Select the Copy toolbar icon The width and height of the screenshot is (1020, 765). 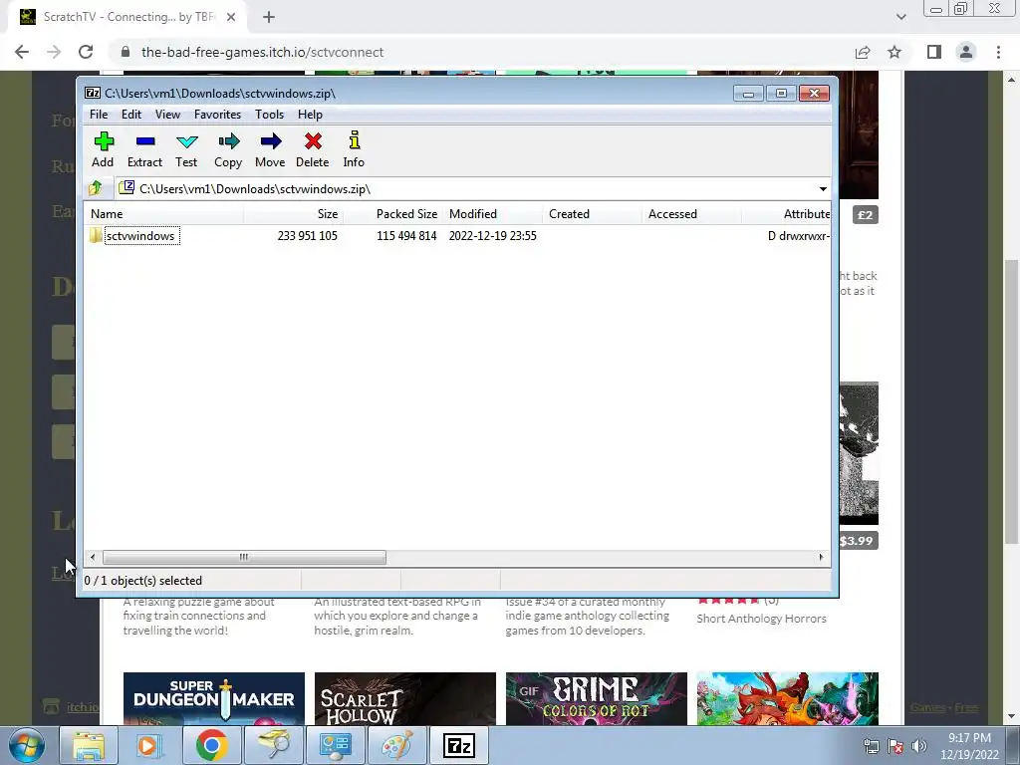coord(228,141)
